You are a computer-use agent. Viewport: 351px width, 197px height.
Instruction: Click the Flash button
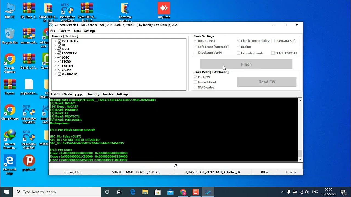coord(246,64)
